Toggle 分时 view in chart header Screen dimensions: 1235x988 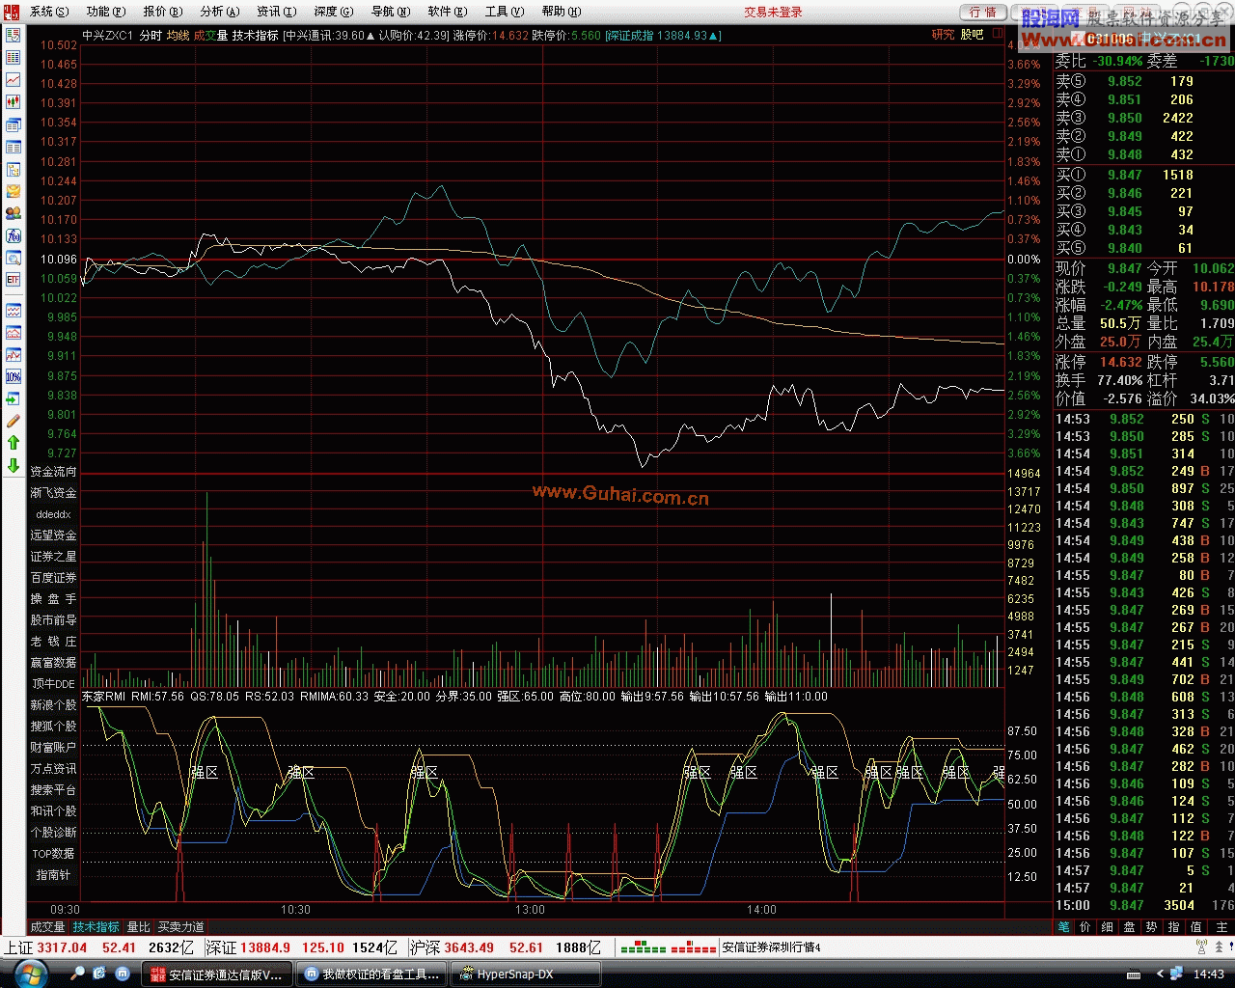pos(151,35)
